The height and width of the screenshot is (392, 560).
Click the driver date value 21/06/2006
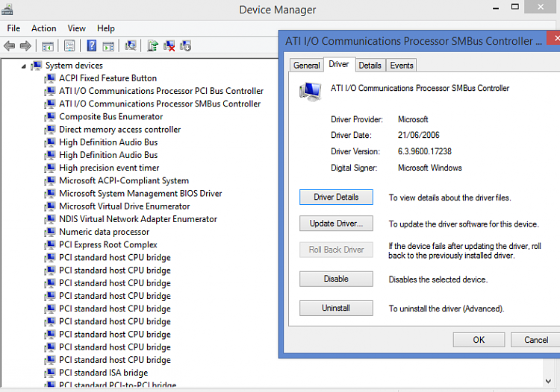pos(419,135)
